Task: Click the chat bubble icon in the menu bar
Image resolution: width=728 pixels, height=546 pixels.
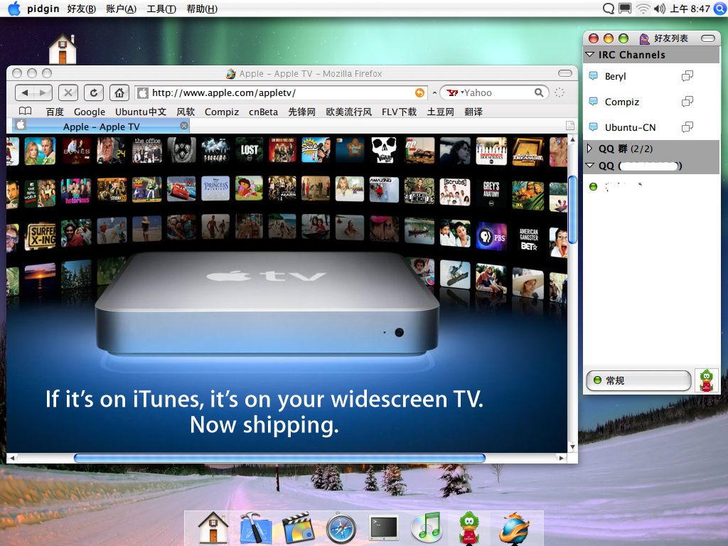Action: 609,9
